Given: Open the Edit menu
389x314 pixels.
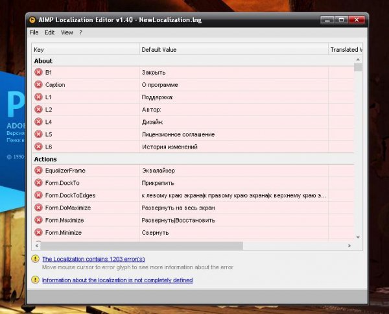Looking at the screenshot, I should [50, 32].
